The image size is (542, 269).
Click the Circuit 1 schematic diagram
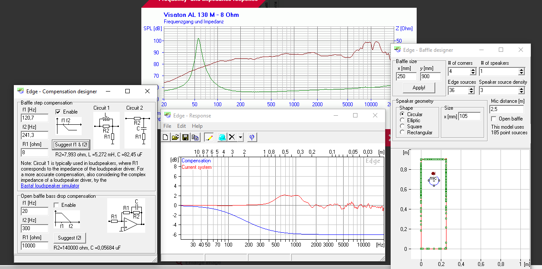[106, 130]
